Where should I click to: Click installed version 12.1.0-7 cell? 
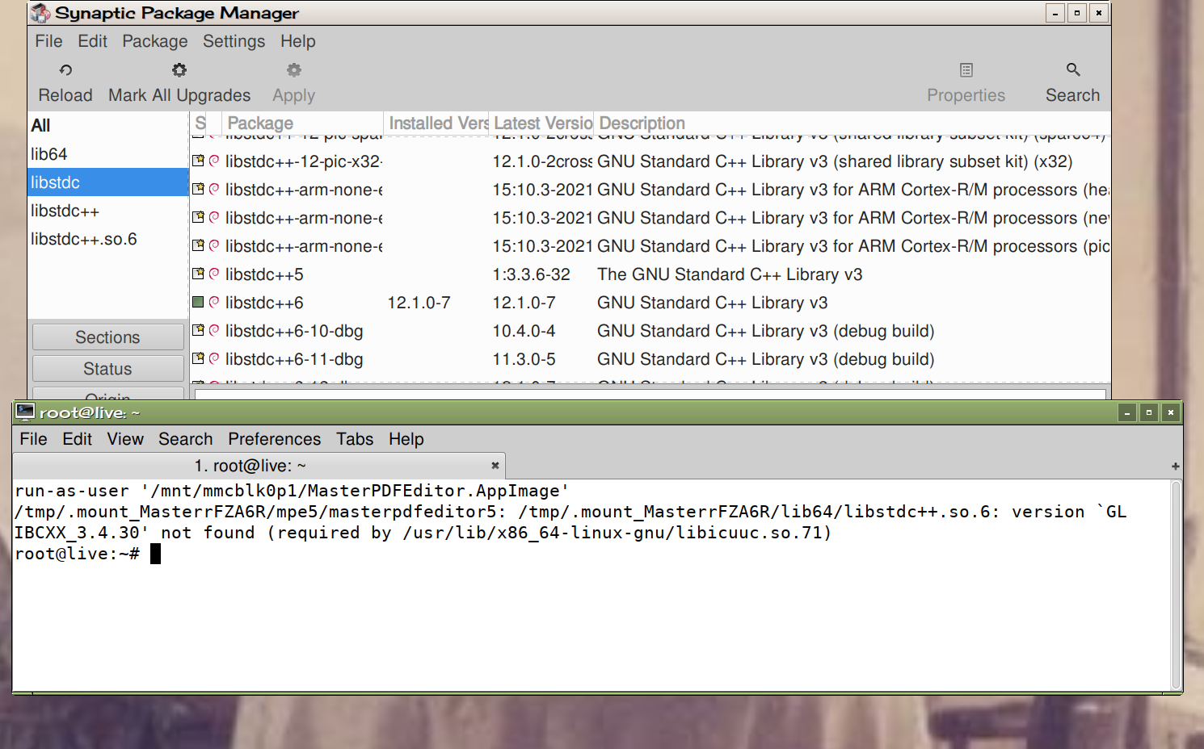click(419, 303)
